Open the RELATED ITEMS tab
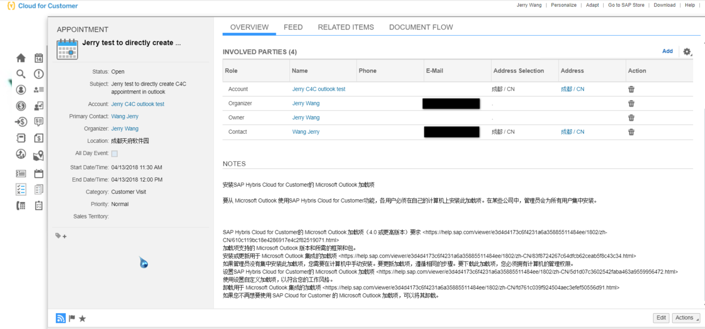This screenshot has width=705, height=329. [346, 27]
